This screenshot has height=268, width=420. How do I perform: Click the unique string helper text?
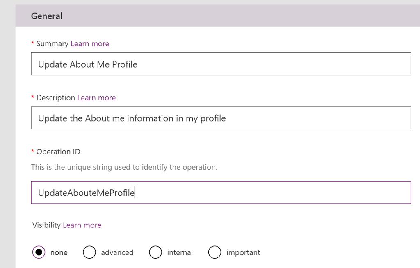124,167
